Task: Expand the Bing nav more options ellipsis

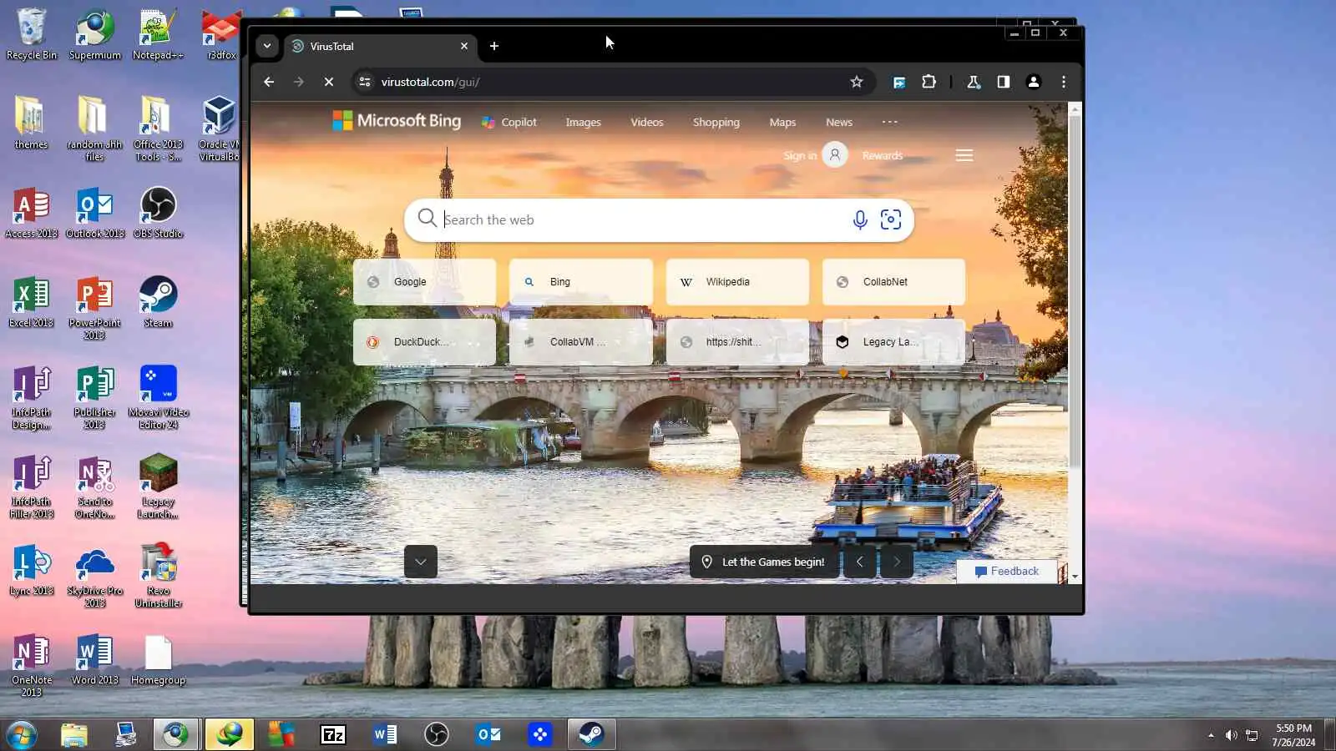Action: tap(890, 122)
